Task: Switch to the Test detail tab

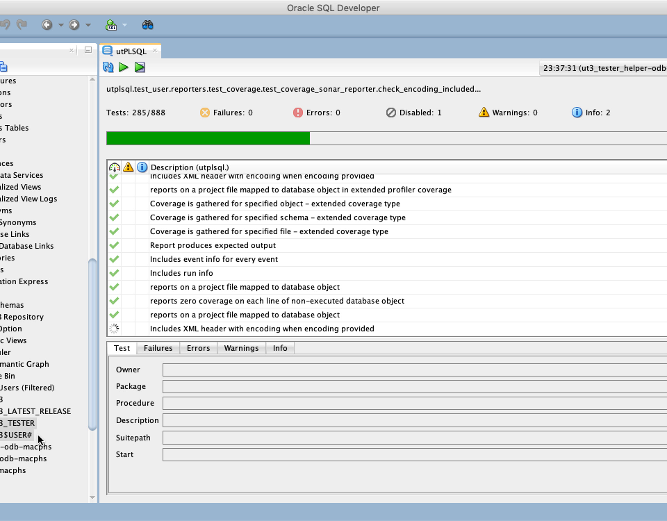Action: (122, 348)
